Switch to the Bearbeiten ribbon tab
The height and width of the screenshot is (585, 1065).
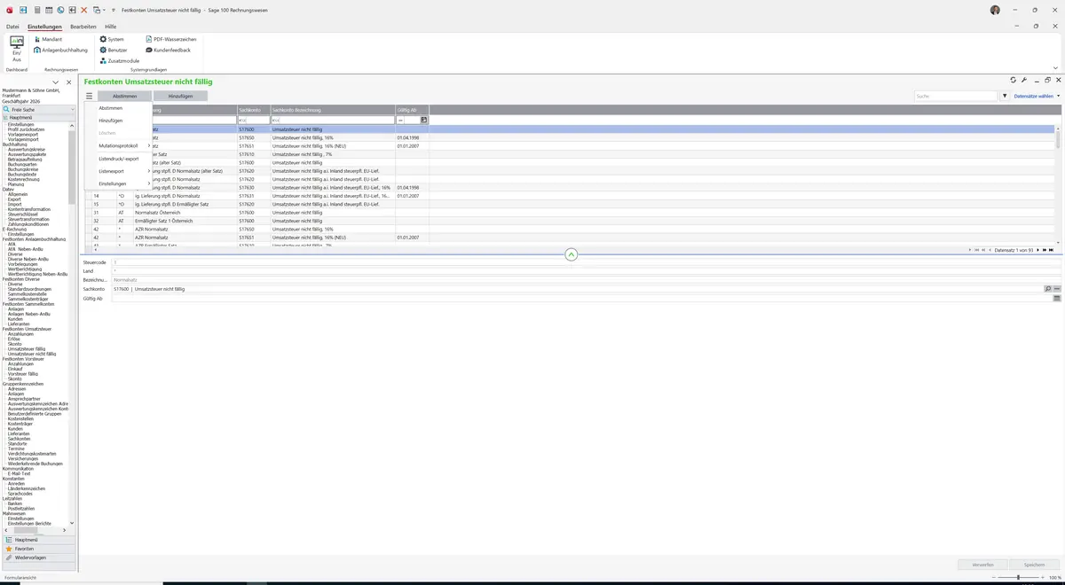click(x=83, y=27)
